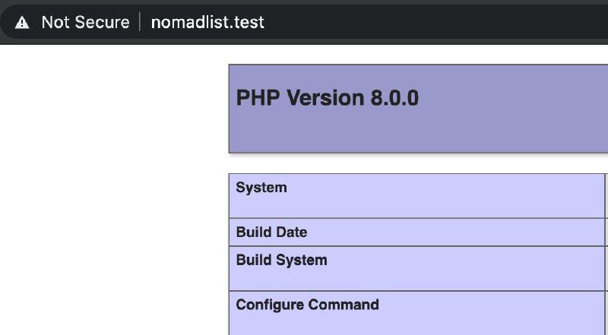This screenshot has width=608, height=335.
Task: Click the Not Secure warning triangle icon
Action: [22, 23]
